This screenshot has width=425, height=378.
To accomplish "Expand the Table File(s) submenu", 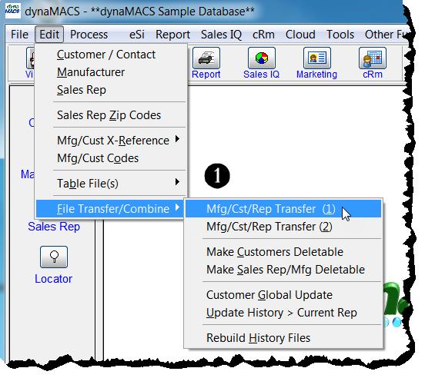I will pyautogui.click(x=112, y=184).
